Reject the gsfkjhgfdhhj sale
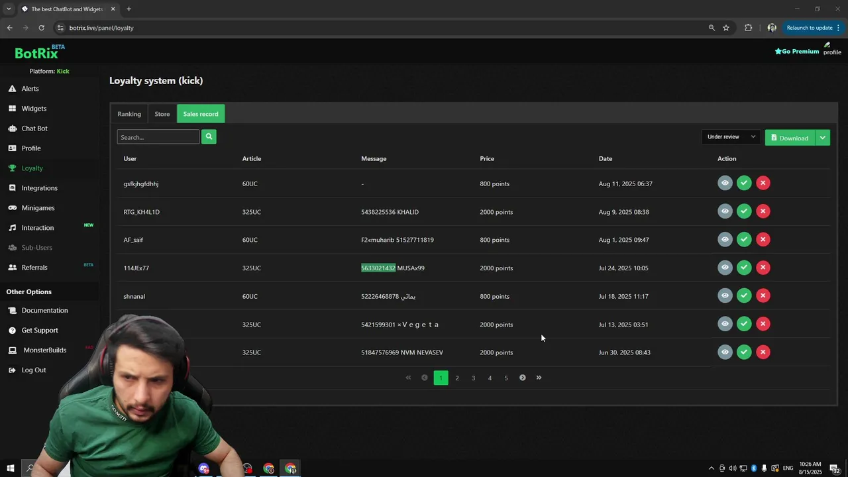Screen dimensions: 848x477 click(x=763, y=183)
